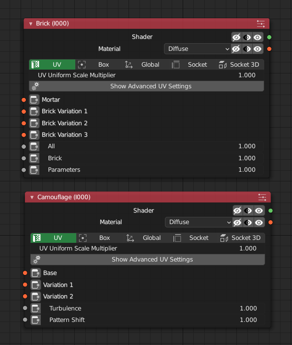Toggle hidden-eye icon on Camouflage Material row

tap(238, 223)
